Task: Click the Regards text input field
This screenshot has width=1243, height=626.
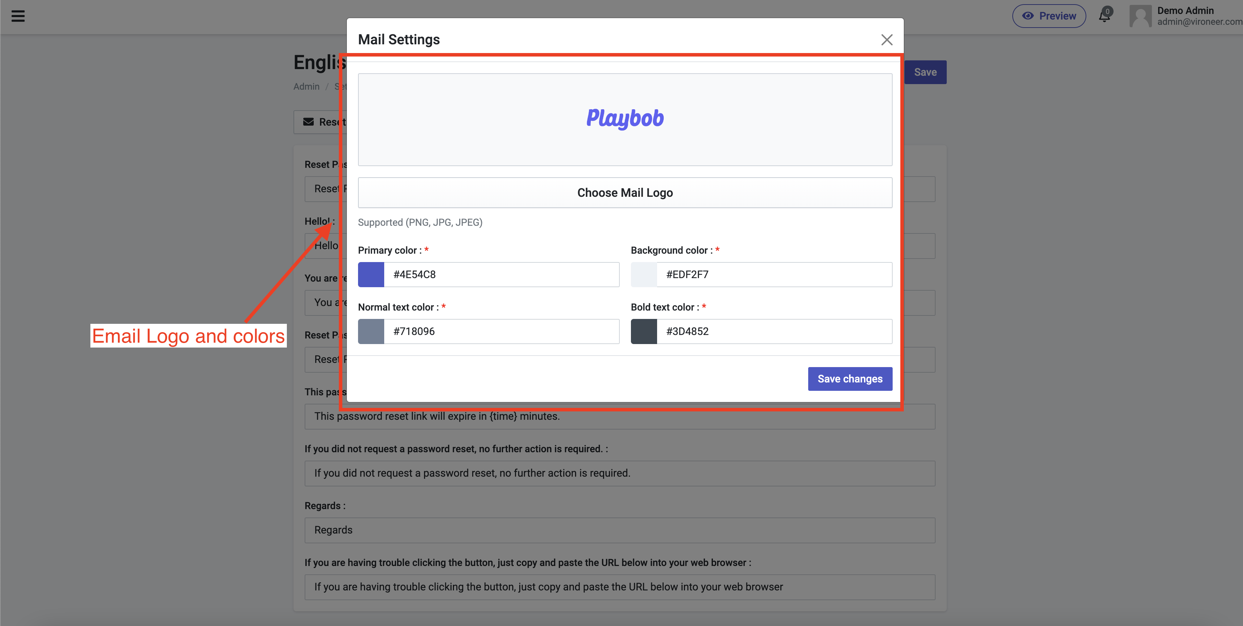Action: (x=619, y=530)
